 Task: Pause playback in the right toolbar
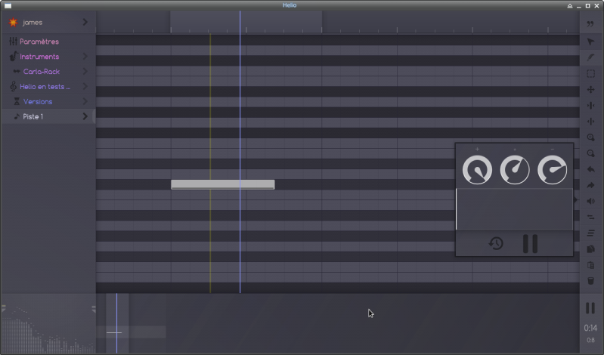(590, 308)
